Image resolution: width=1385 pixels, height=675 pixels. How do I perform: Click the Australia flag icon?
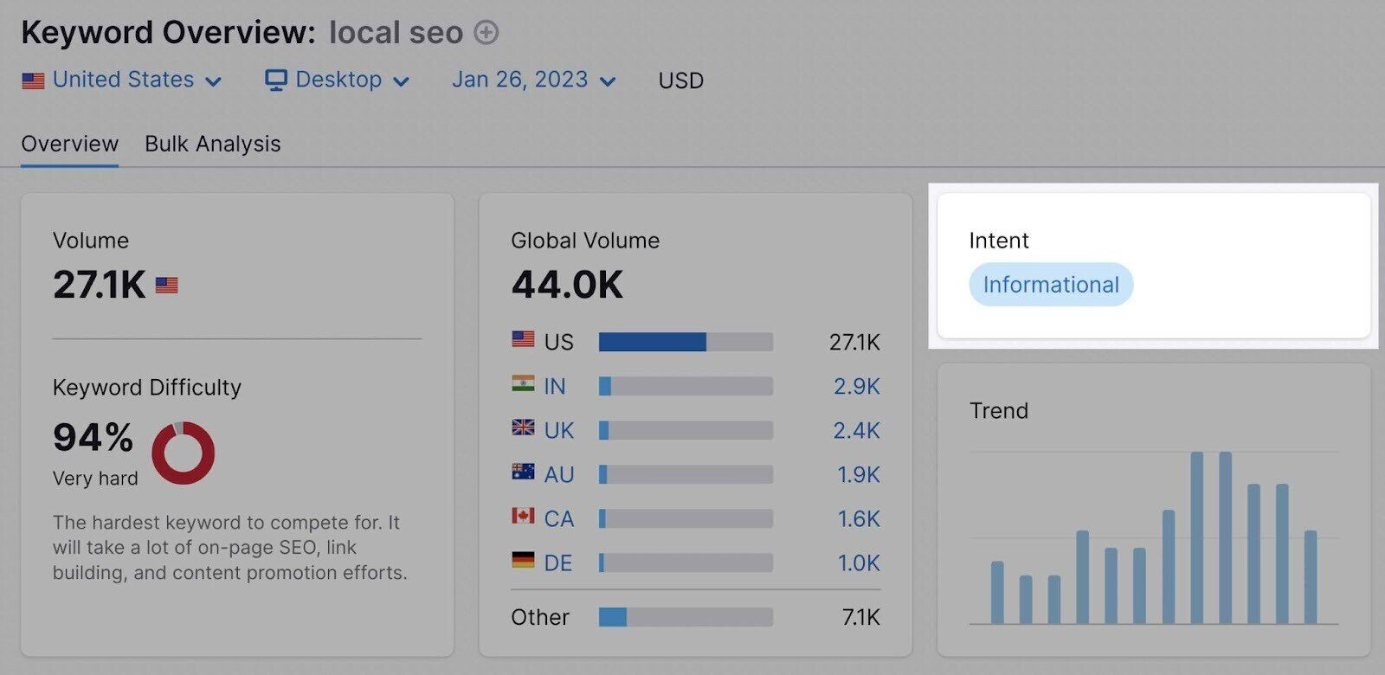tap(523, 473)
